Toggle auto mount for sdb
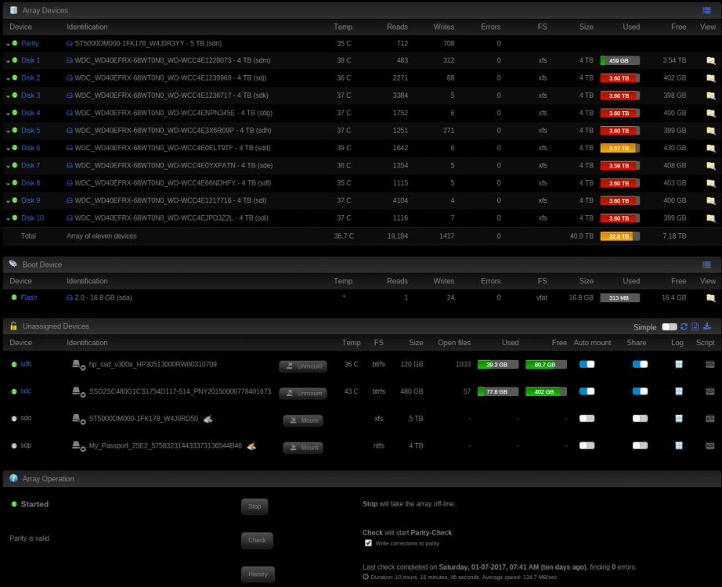The width and height of the screenshot is (722, 587). click(x=587, y=364)
